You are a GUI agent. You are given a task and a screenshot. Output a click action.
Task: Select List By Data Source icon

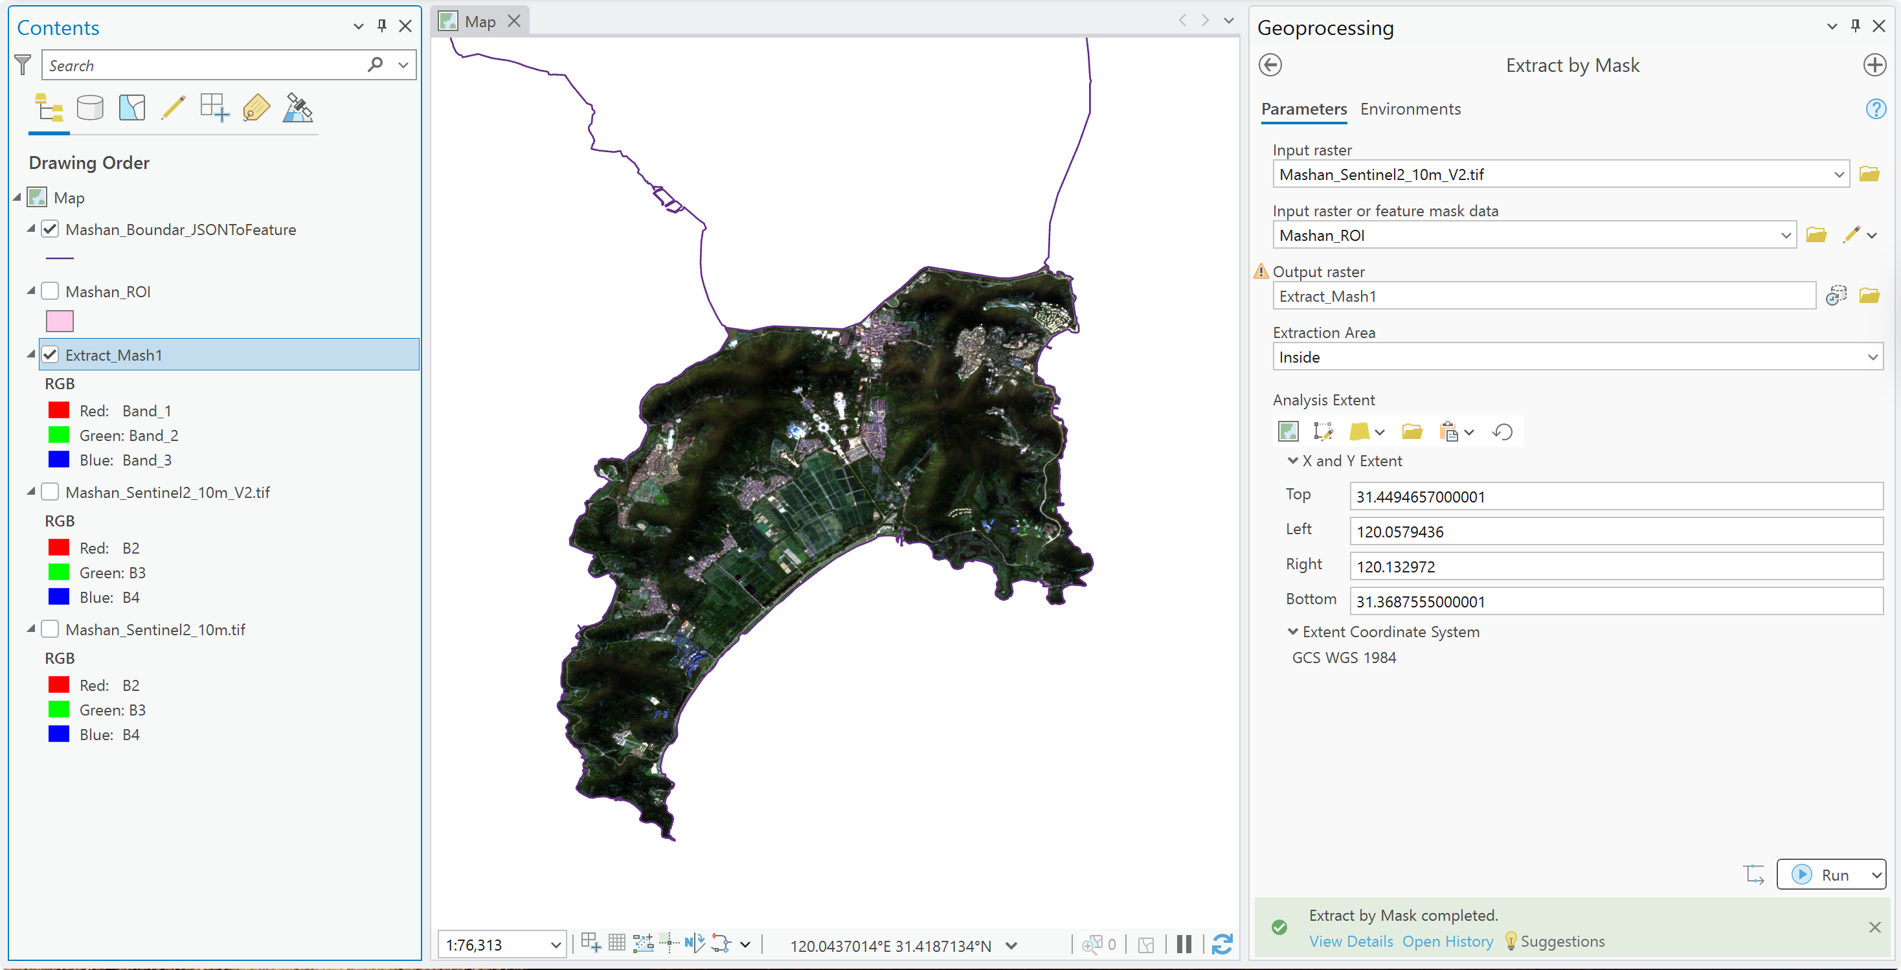click(90, 109)
